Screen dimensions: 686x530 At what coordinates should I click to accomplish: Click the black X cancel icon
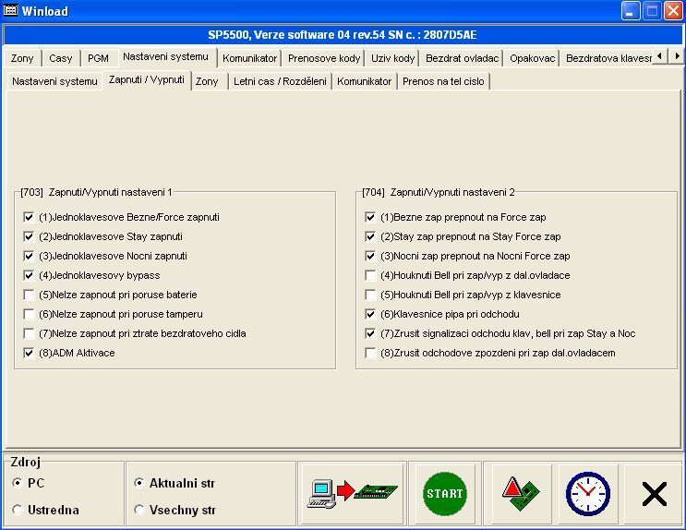[x=654, y=494]
